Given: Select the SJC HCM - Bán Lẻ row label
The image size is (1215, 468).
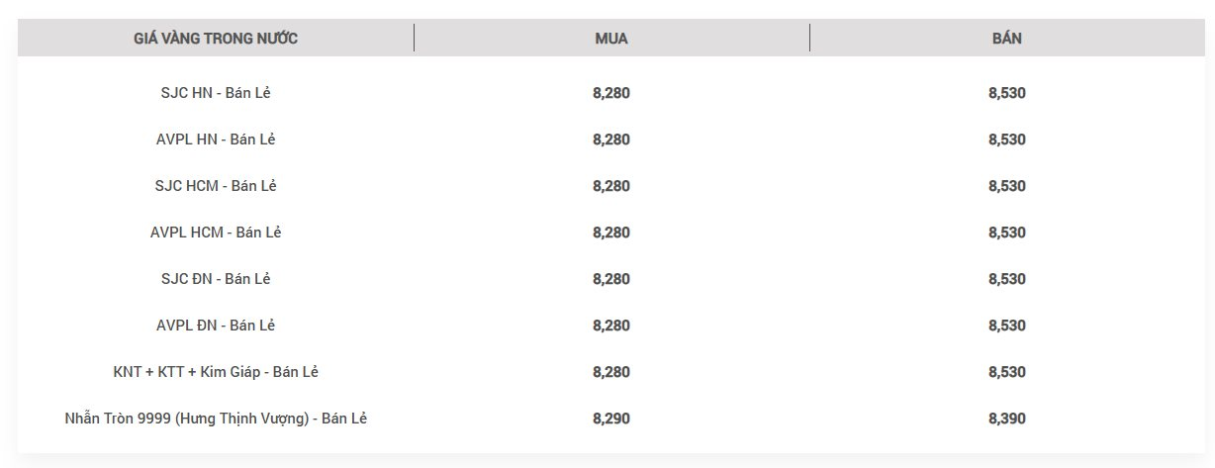Looking at the screenshot, I should 216,186.
